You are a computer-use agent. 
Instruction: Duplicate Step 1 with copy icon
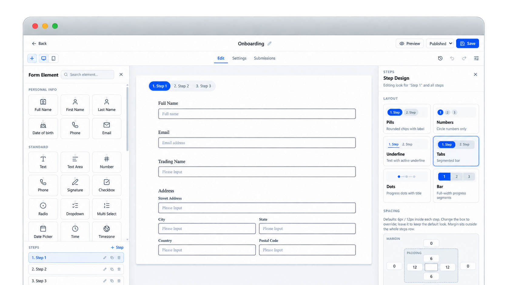[x=112, y=258]
